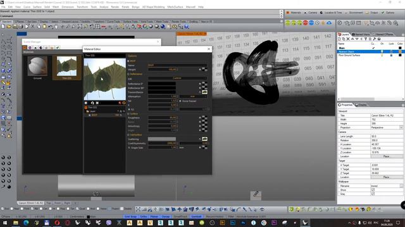The height and width of the screenshot is (227, 405).
Task: Click the four-viewport layout grid icon
Action: [97, 26]
